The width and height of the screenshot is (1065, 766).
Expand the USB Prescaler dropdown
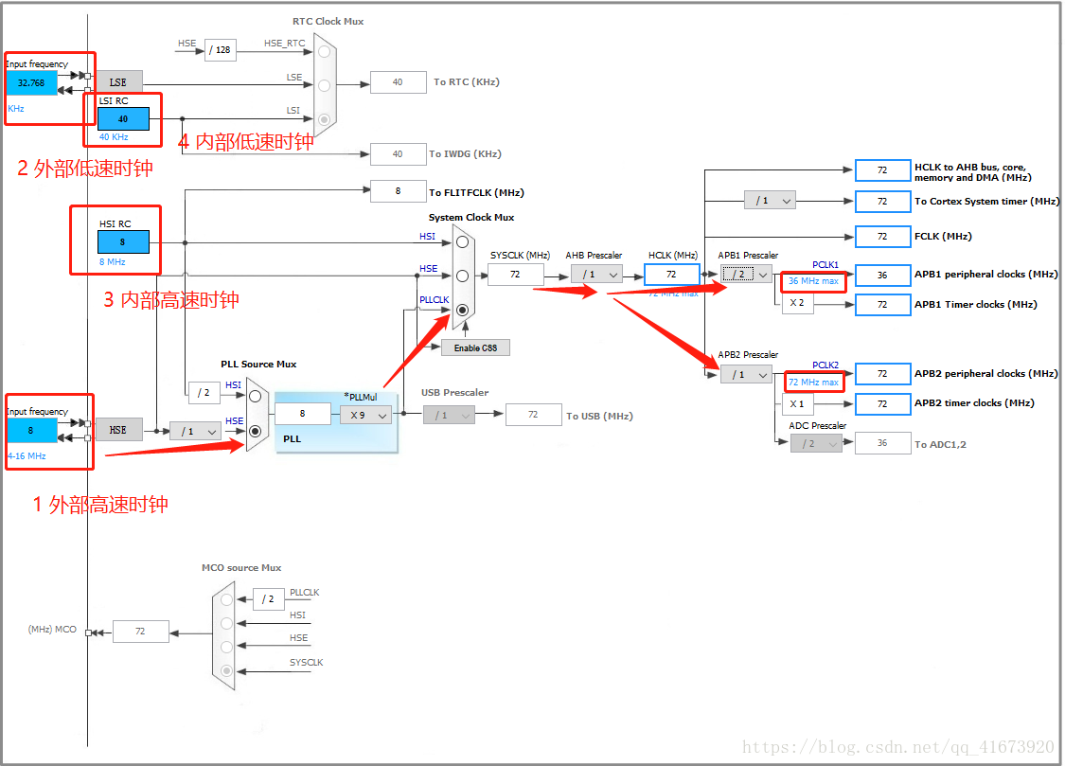pos(449,415)
